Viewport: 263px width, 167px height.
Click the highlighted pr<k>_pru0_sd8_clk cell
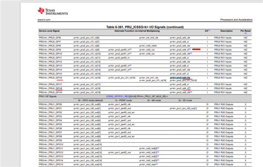[x=180, y=78]
